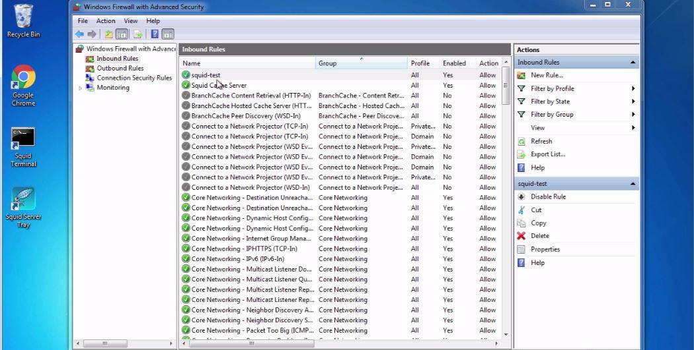The width and height of the screenshot is (694, 350).
Task: Toggle the Show/Hide Action Pane toolbar icon
Action: coord(168,34)
